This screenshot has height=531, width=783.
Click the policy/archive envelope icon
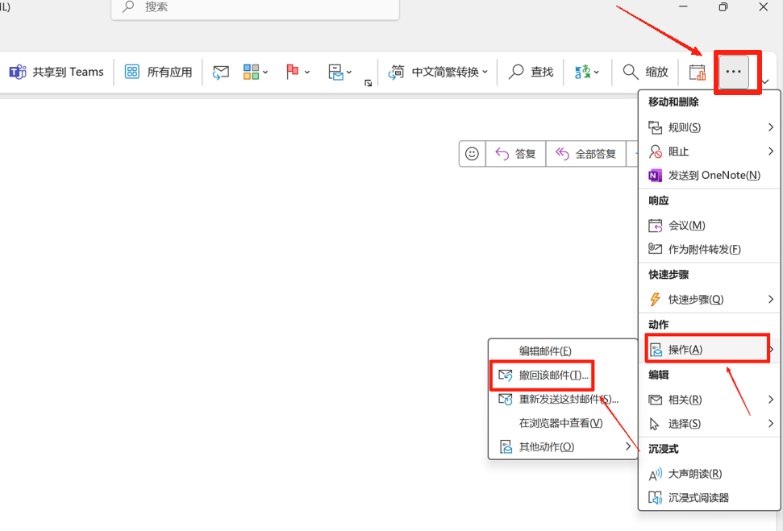pos(335,72)
